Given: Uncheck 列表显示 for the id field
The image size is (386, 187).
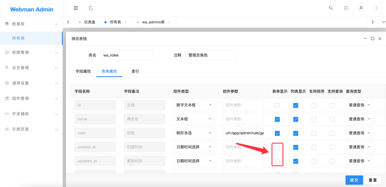Looking at the screenshot, I should [296, 105].
